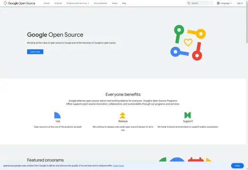Click the Google Open Source logo
The image size is (248, 170).
click(19, 3)
